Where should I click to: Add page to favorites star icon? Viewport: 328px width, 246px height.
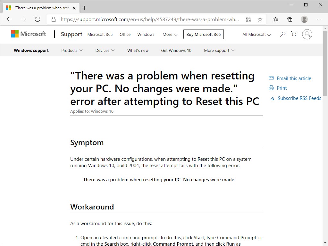point(260,20)
